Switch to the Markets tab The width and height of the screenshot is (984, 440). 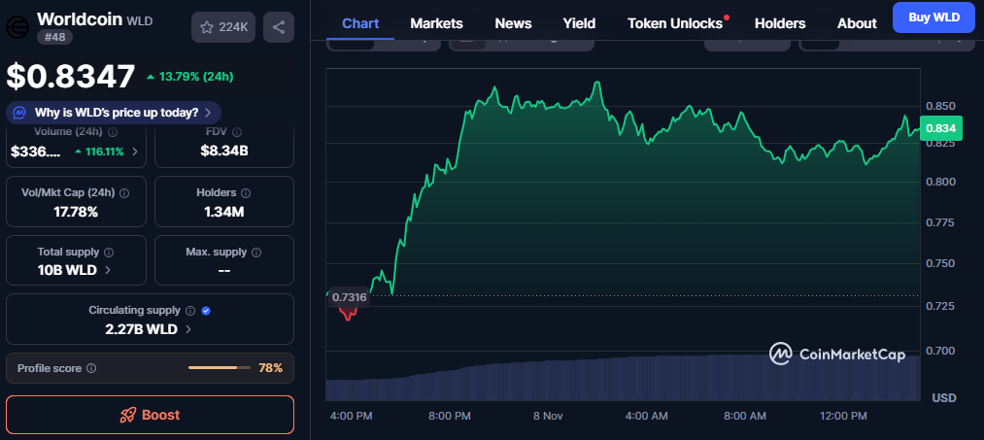coord(436,23)
